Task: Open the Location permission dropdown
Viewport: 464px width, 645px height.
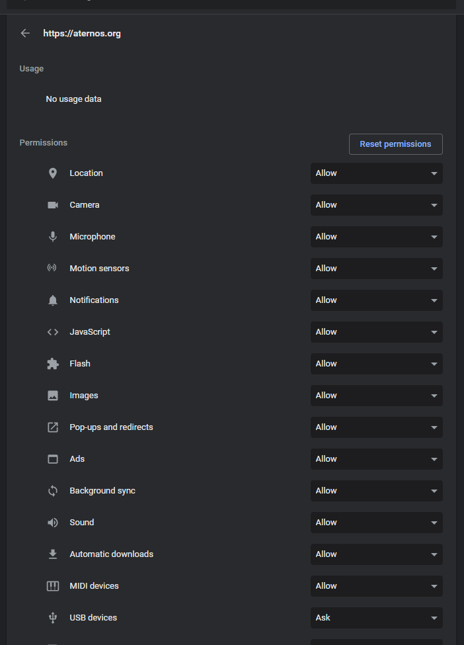Action: tap(377, 173)
